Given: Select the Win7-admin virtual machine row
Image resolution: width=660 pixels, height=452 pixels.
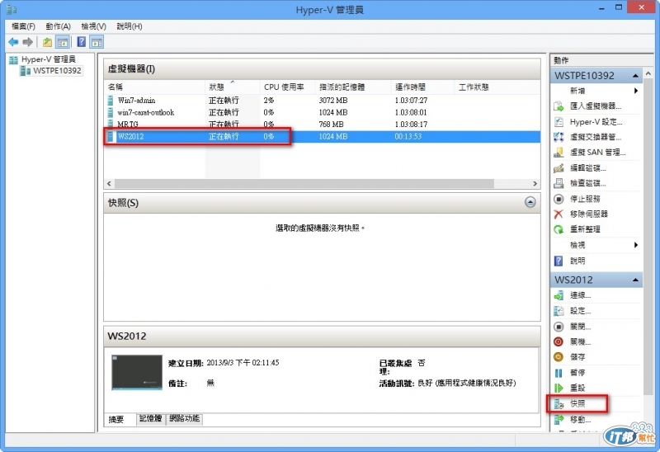Looking at the screenshot, I should (x=322, y=100).
